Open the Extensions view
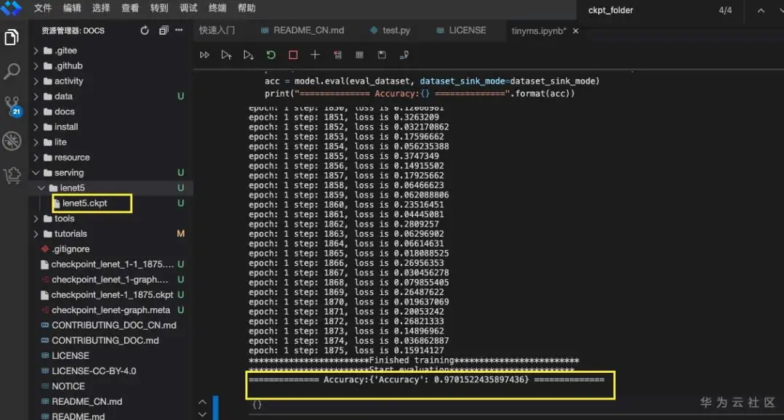This screenshot has height=420, width=784. (12, 174)
